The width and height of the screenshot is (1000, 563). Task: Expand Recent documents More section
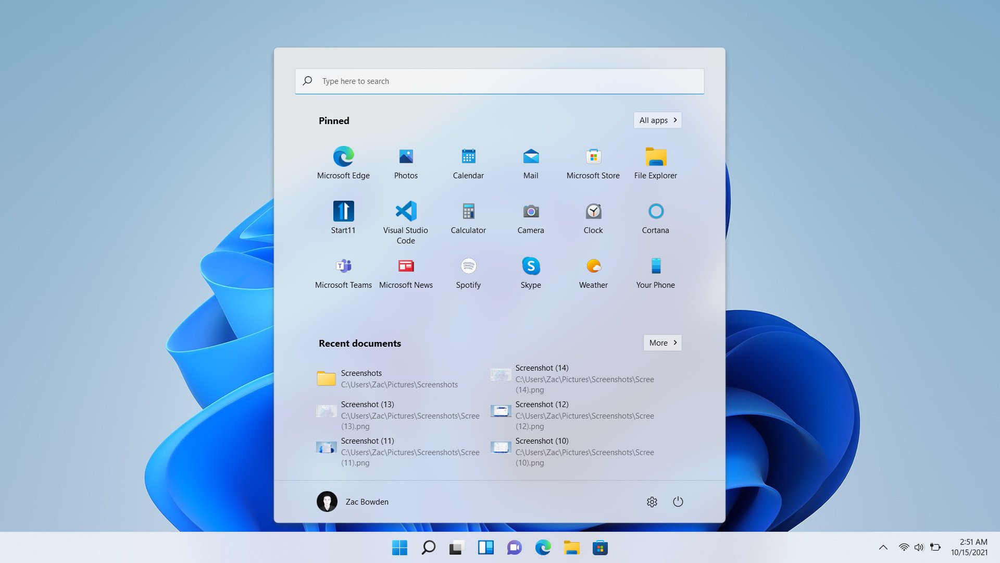pos(661,342)
